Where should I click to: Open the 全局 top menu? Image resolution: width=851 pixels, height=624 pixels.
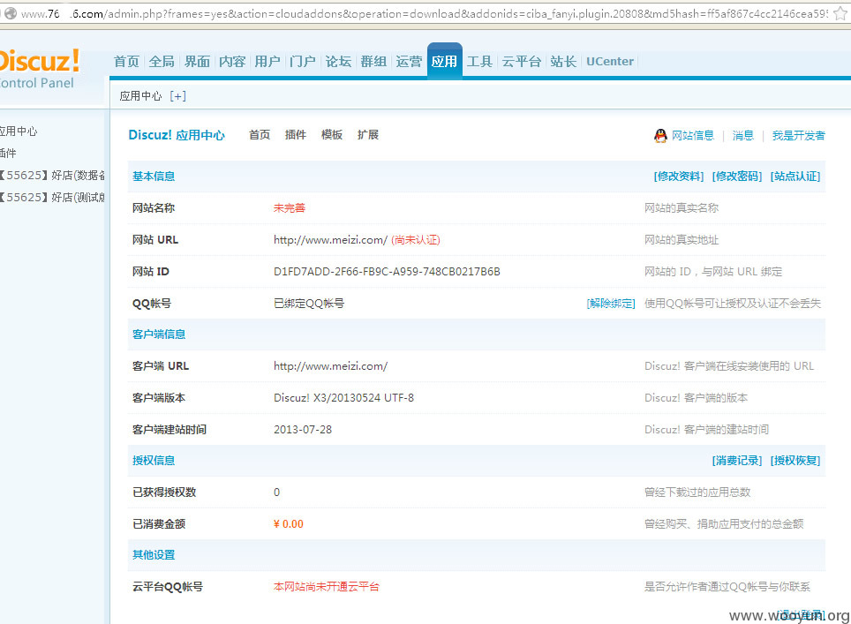click(x=162, y=61)
